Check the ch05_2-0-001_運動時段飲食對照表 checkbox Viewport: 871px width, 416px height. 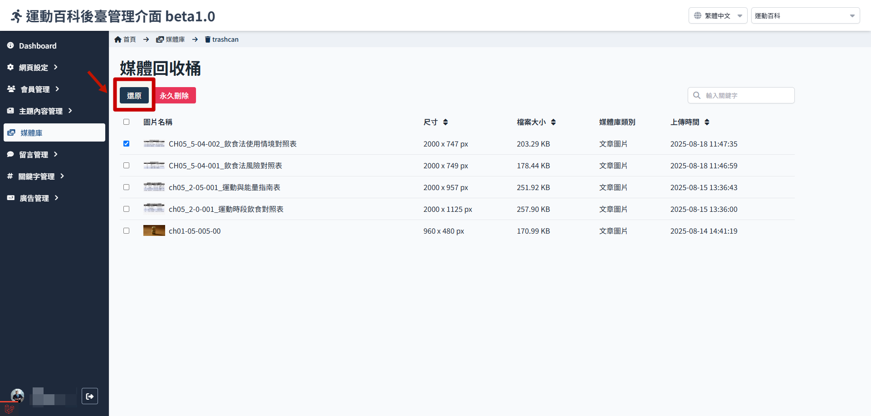pyautogui.click(x=127, y=209)
